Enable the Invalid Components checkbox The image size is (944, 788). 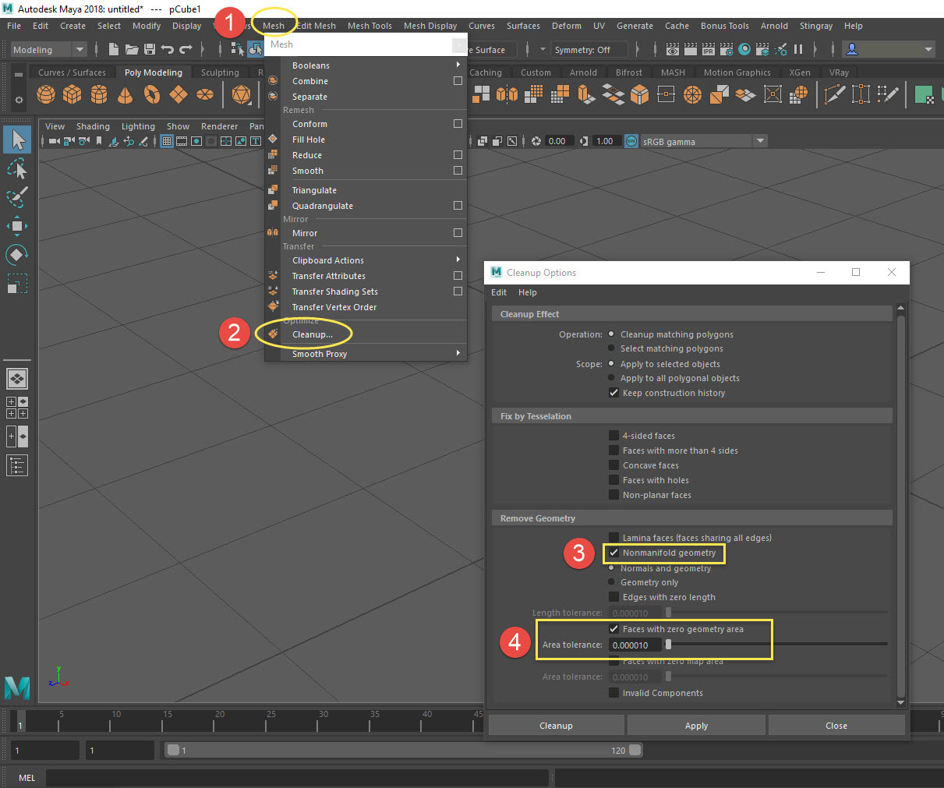[x=613, y=693]
